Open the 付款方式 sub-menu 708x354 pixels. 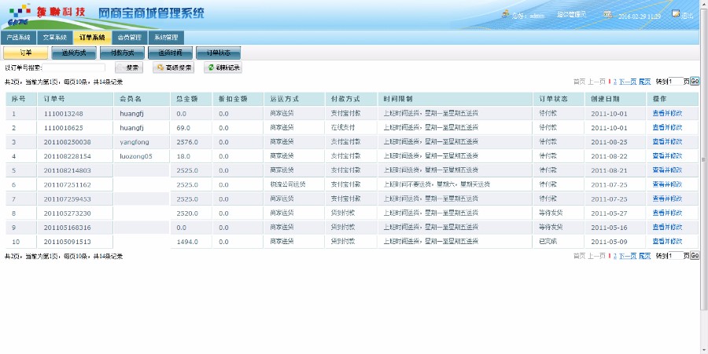pos(123,53)
